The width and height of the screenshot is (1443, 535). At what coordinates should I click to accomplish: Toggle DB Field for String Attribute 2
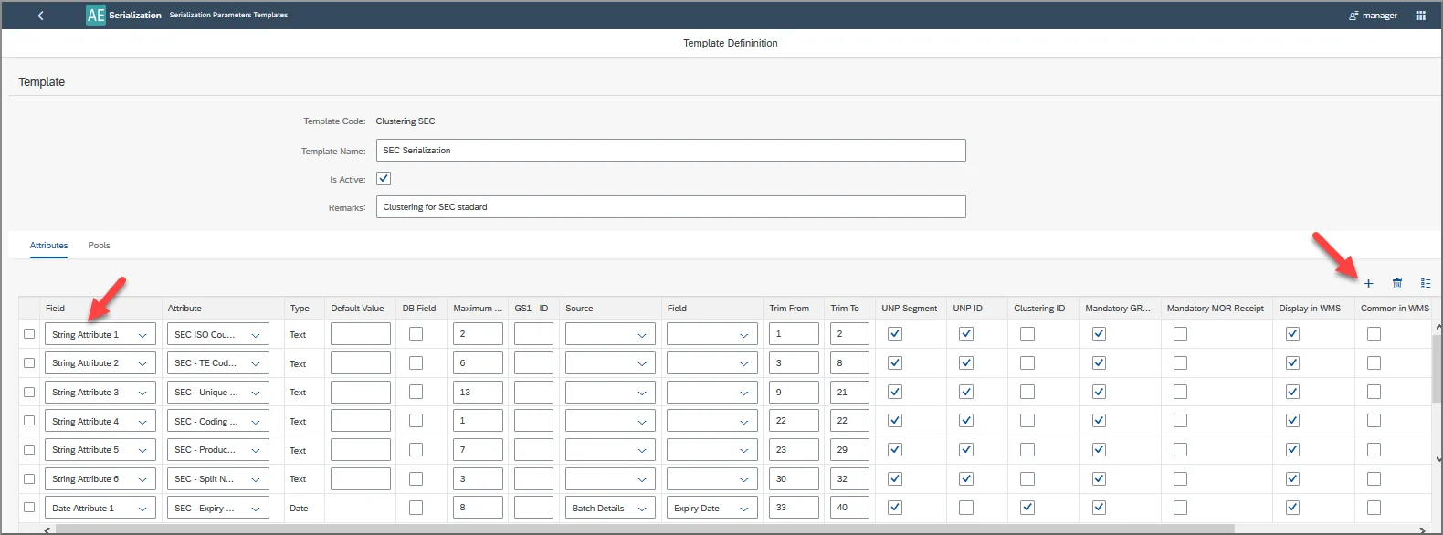coord(416,363)
